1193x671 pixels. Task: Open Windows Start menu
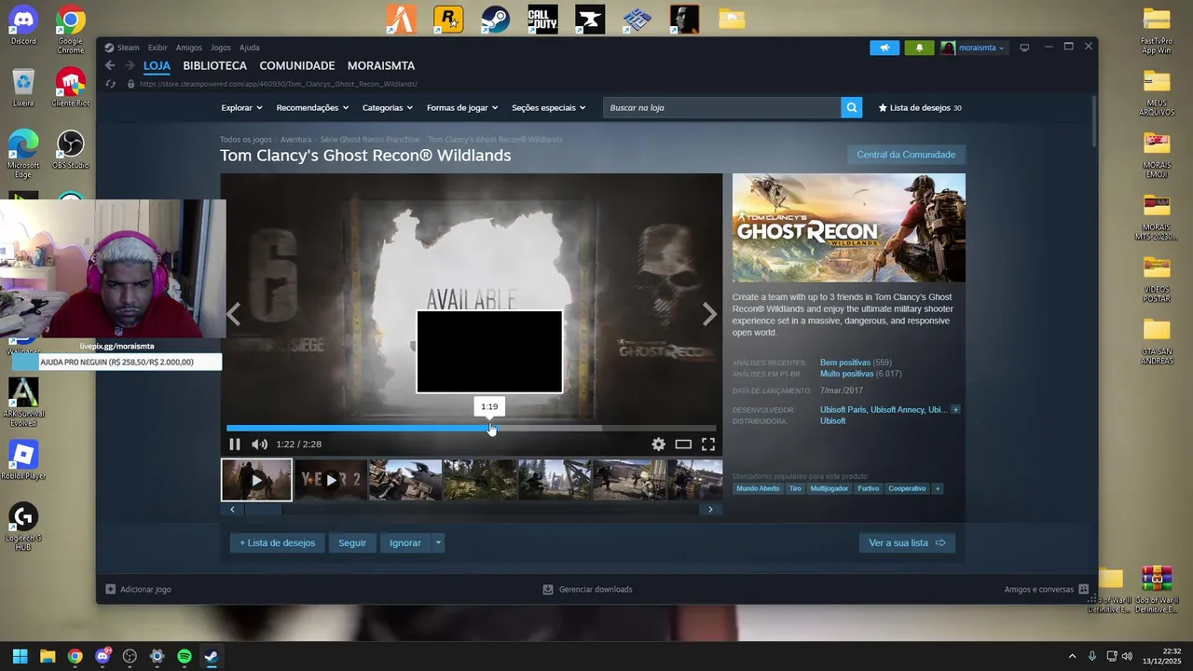point(20,656)
